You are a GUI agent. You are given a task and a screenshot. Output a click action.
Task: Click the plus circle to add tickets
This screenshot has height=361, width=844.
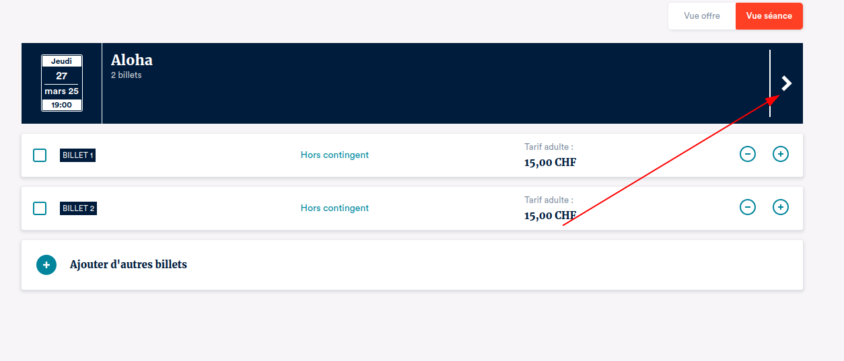click(46, 265)
